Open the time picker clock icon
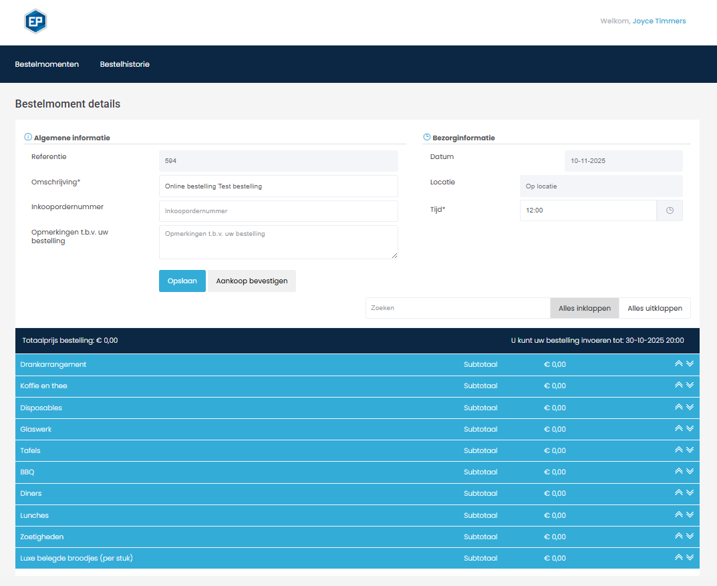The width and height of the screenshot is (717, 586). click(670, 210)
